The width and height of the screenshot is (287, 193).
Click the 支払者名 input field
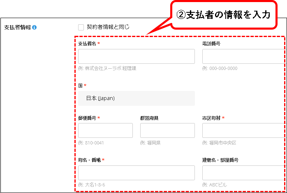pyautogui.click(x=137, y=56)
